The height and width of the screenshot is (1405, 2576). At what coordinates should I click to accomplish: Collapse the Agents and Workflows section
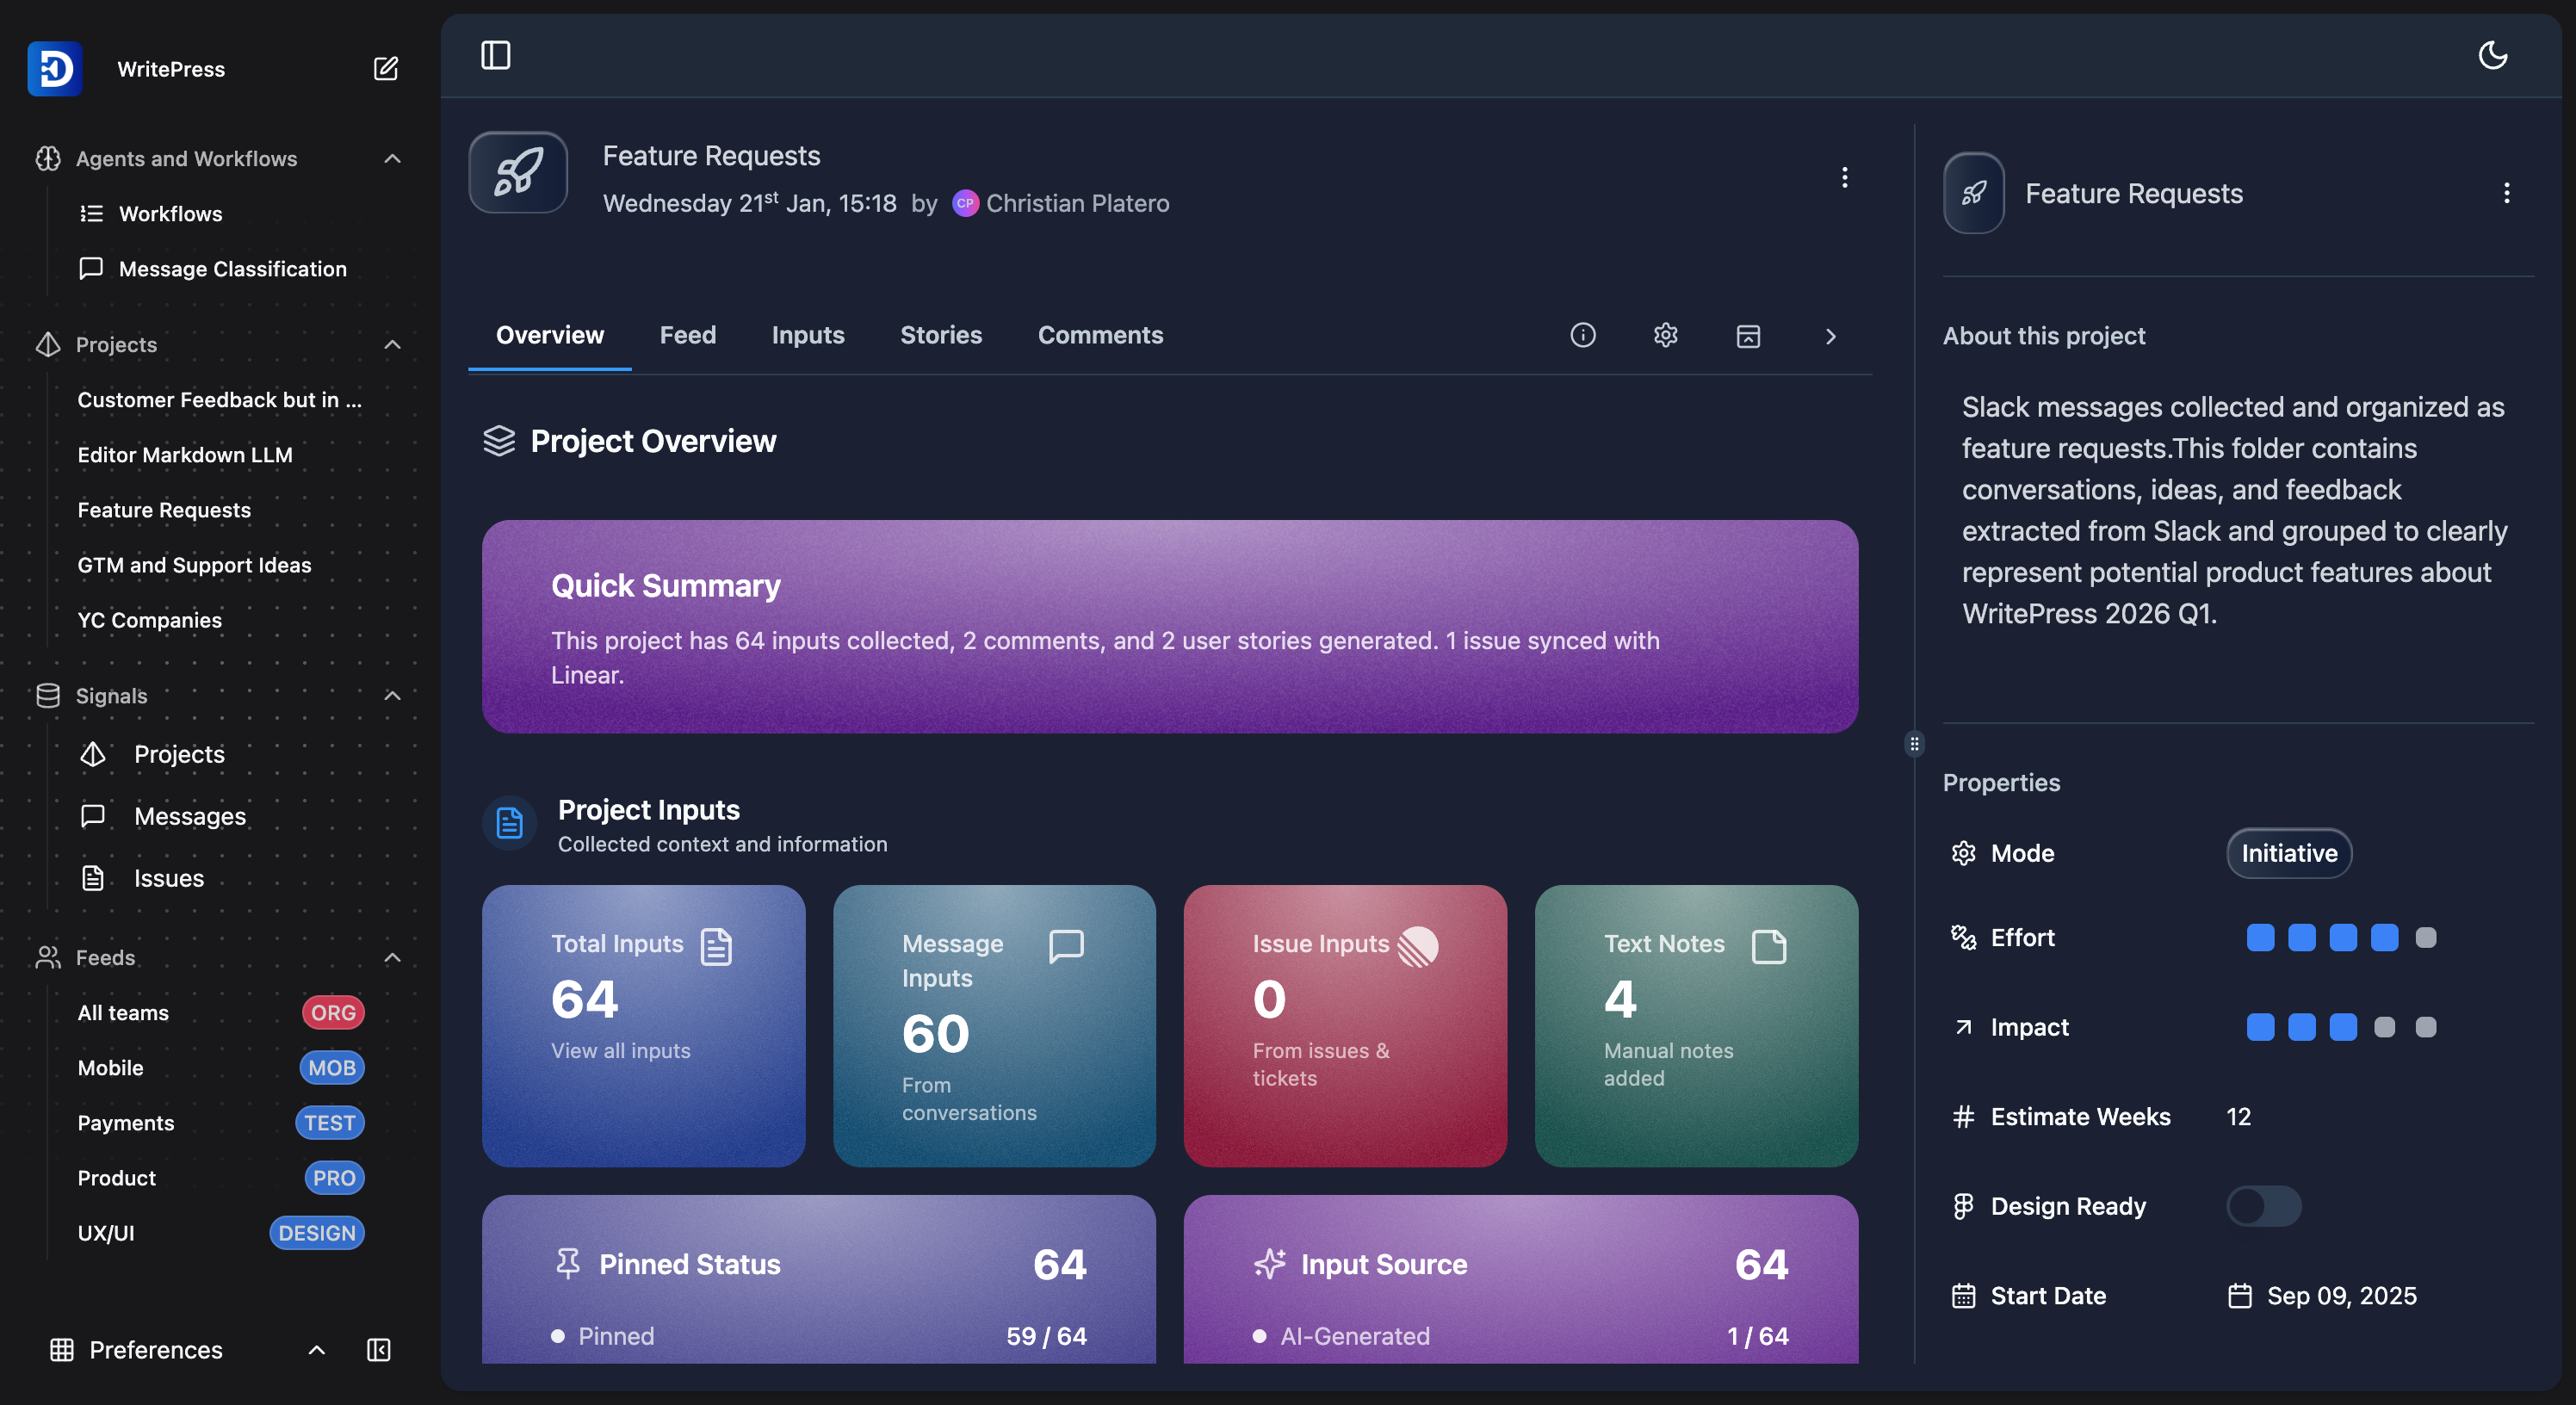point(392,159)
